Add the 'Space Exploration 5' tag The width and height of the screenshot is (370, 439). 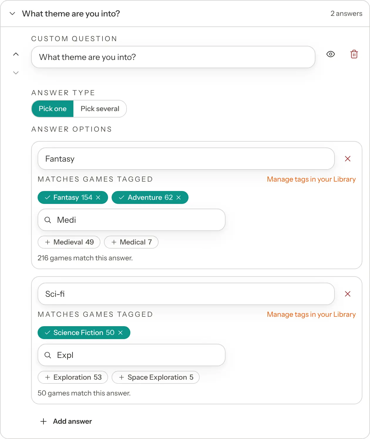pos(156,377)
